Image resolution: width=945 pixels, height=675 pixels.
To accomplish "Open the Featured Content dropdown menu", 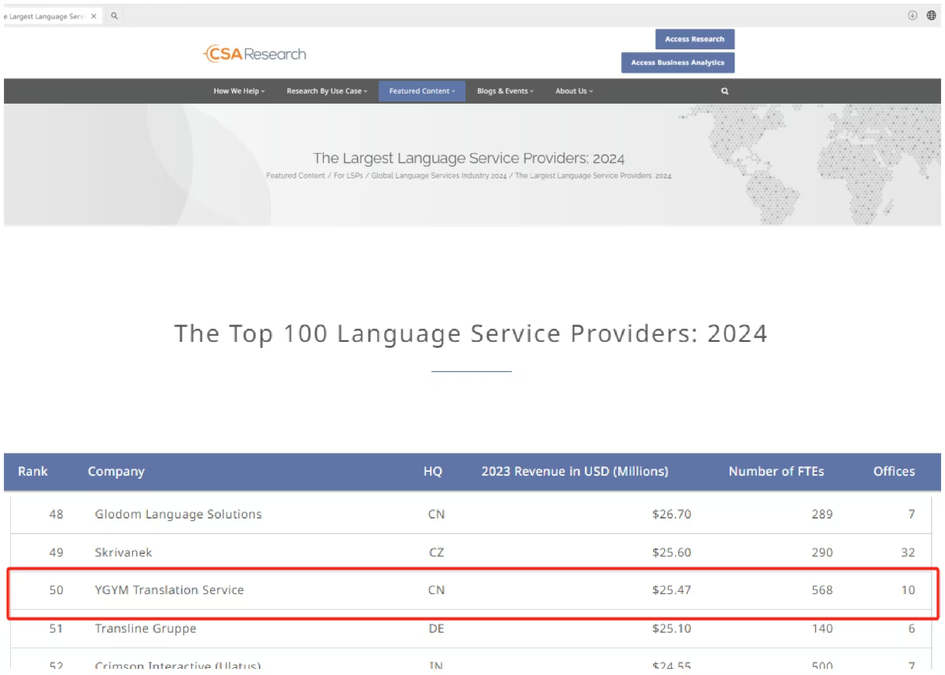I will point(422,91).
